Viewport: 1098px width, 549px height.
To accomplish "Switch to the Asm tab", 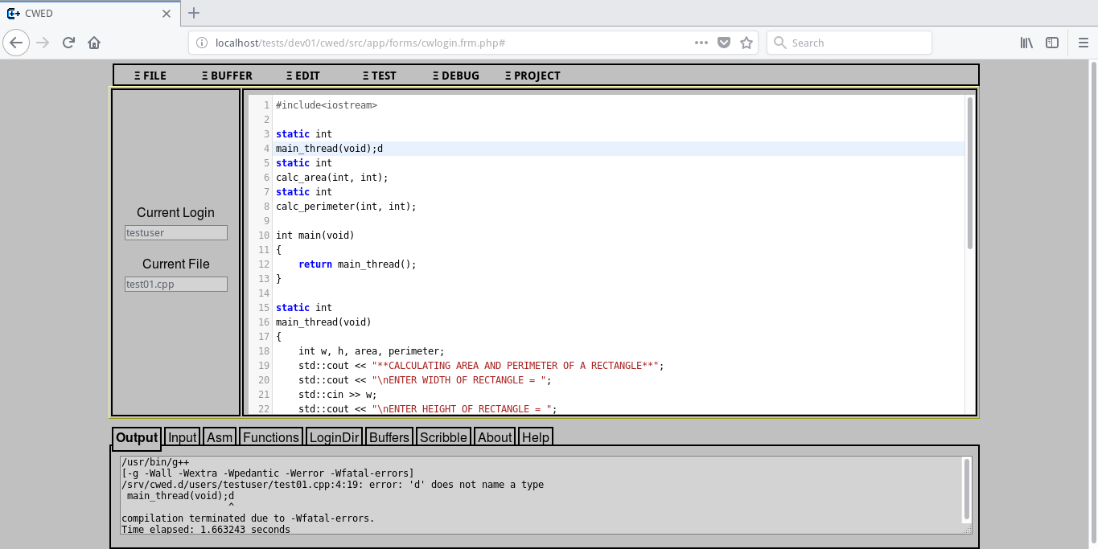I will pos(220,437).
